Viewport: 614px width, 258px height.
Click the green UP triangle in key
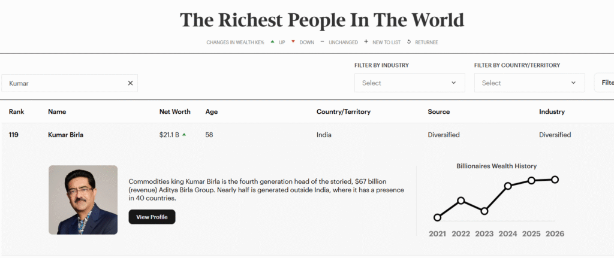point(273,41)
